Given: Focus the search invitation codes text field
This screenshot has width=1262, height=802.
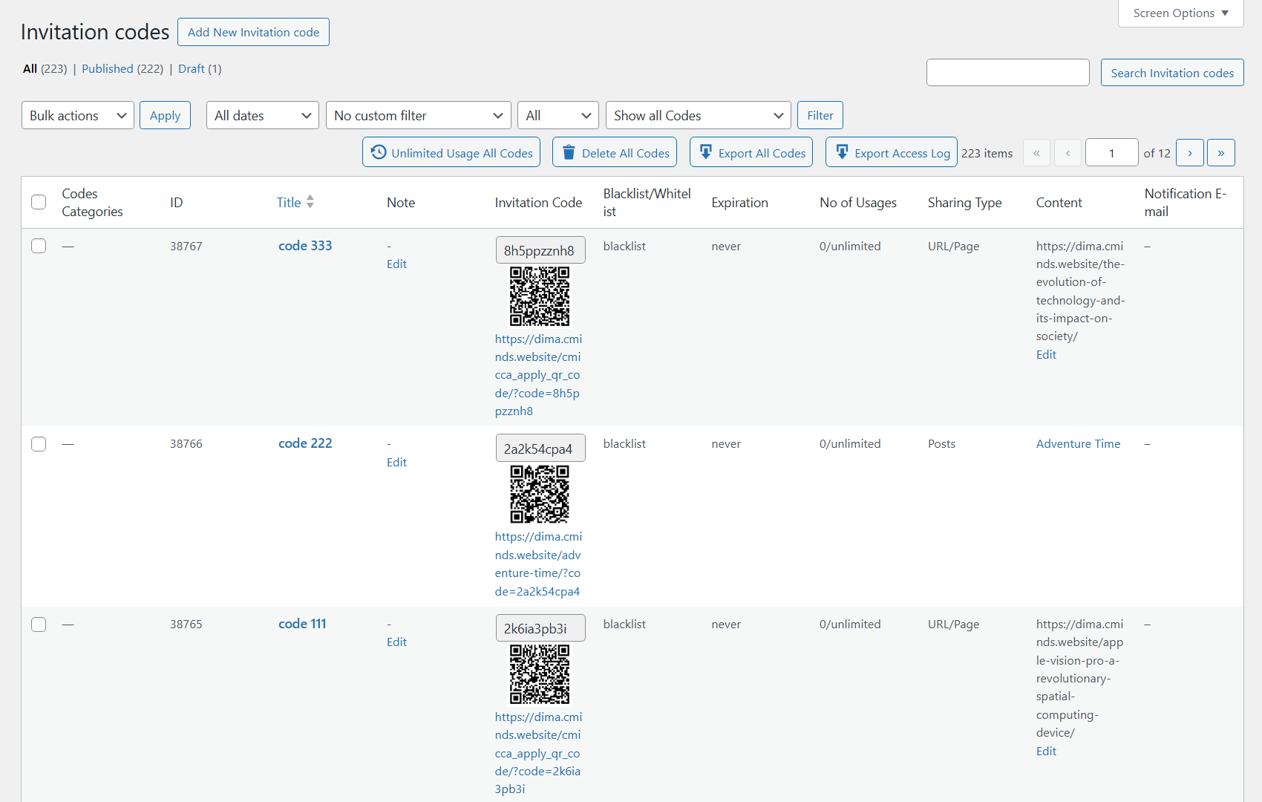Looking at the screenshot, I should (1008, 73).
